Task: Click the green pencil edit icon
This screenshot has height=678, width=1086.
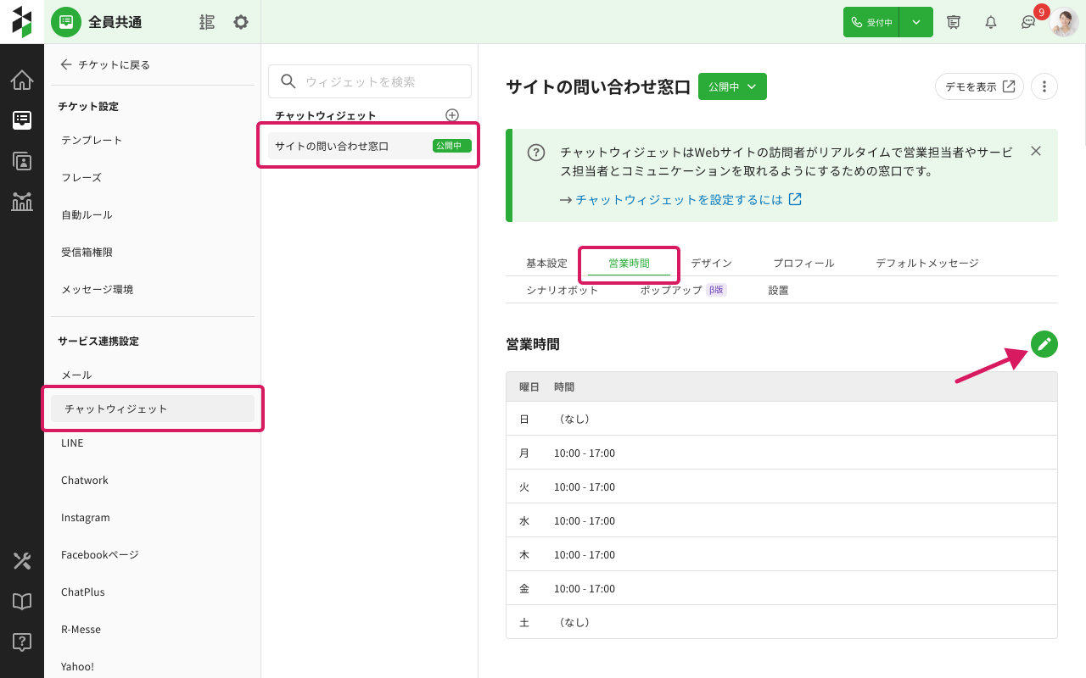Action: pos(1044,344)
